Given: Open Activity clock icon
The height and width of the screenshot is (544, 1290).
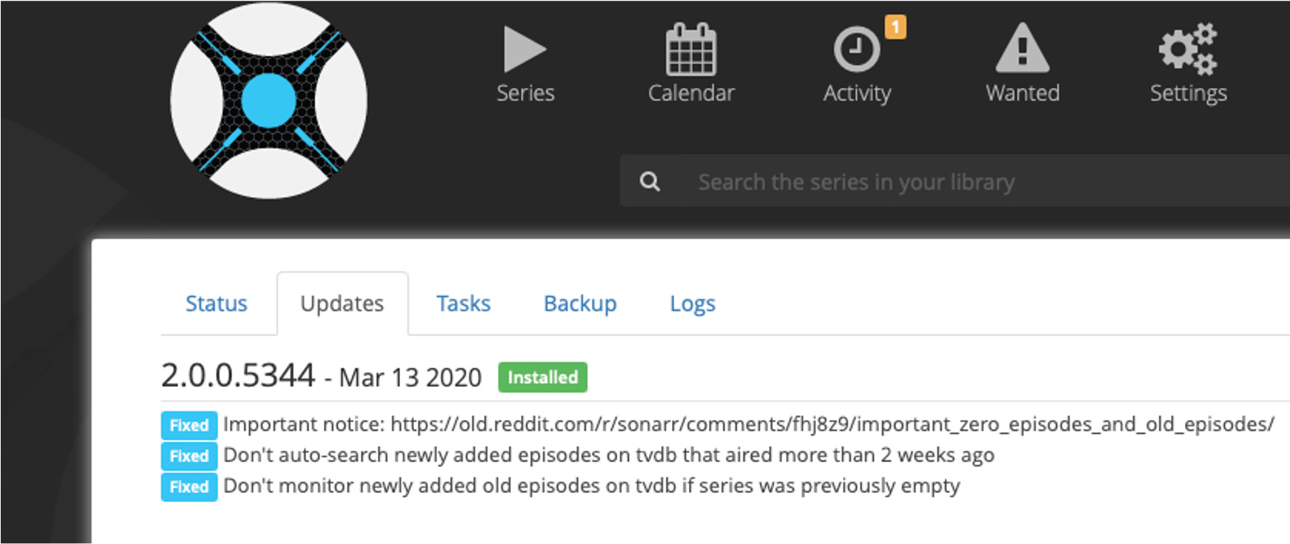Looking at the screenshot, I should [857, 49].
